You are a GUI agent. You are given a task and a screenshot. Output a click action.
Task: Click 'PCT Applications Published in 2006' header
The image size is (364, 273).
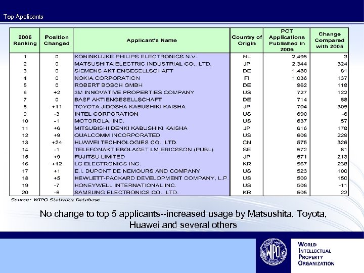pyautogui.click(x=287, y=40)
